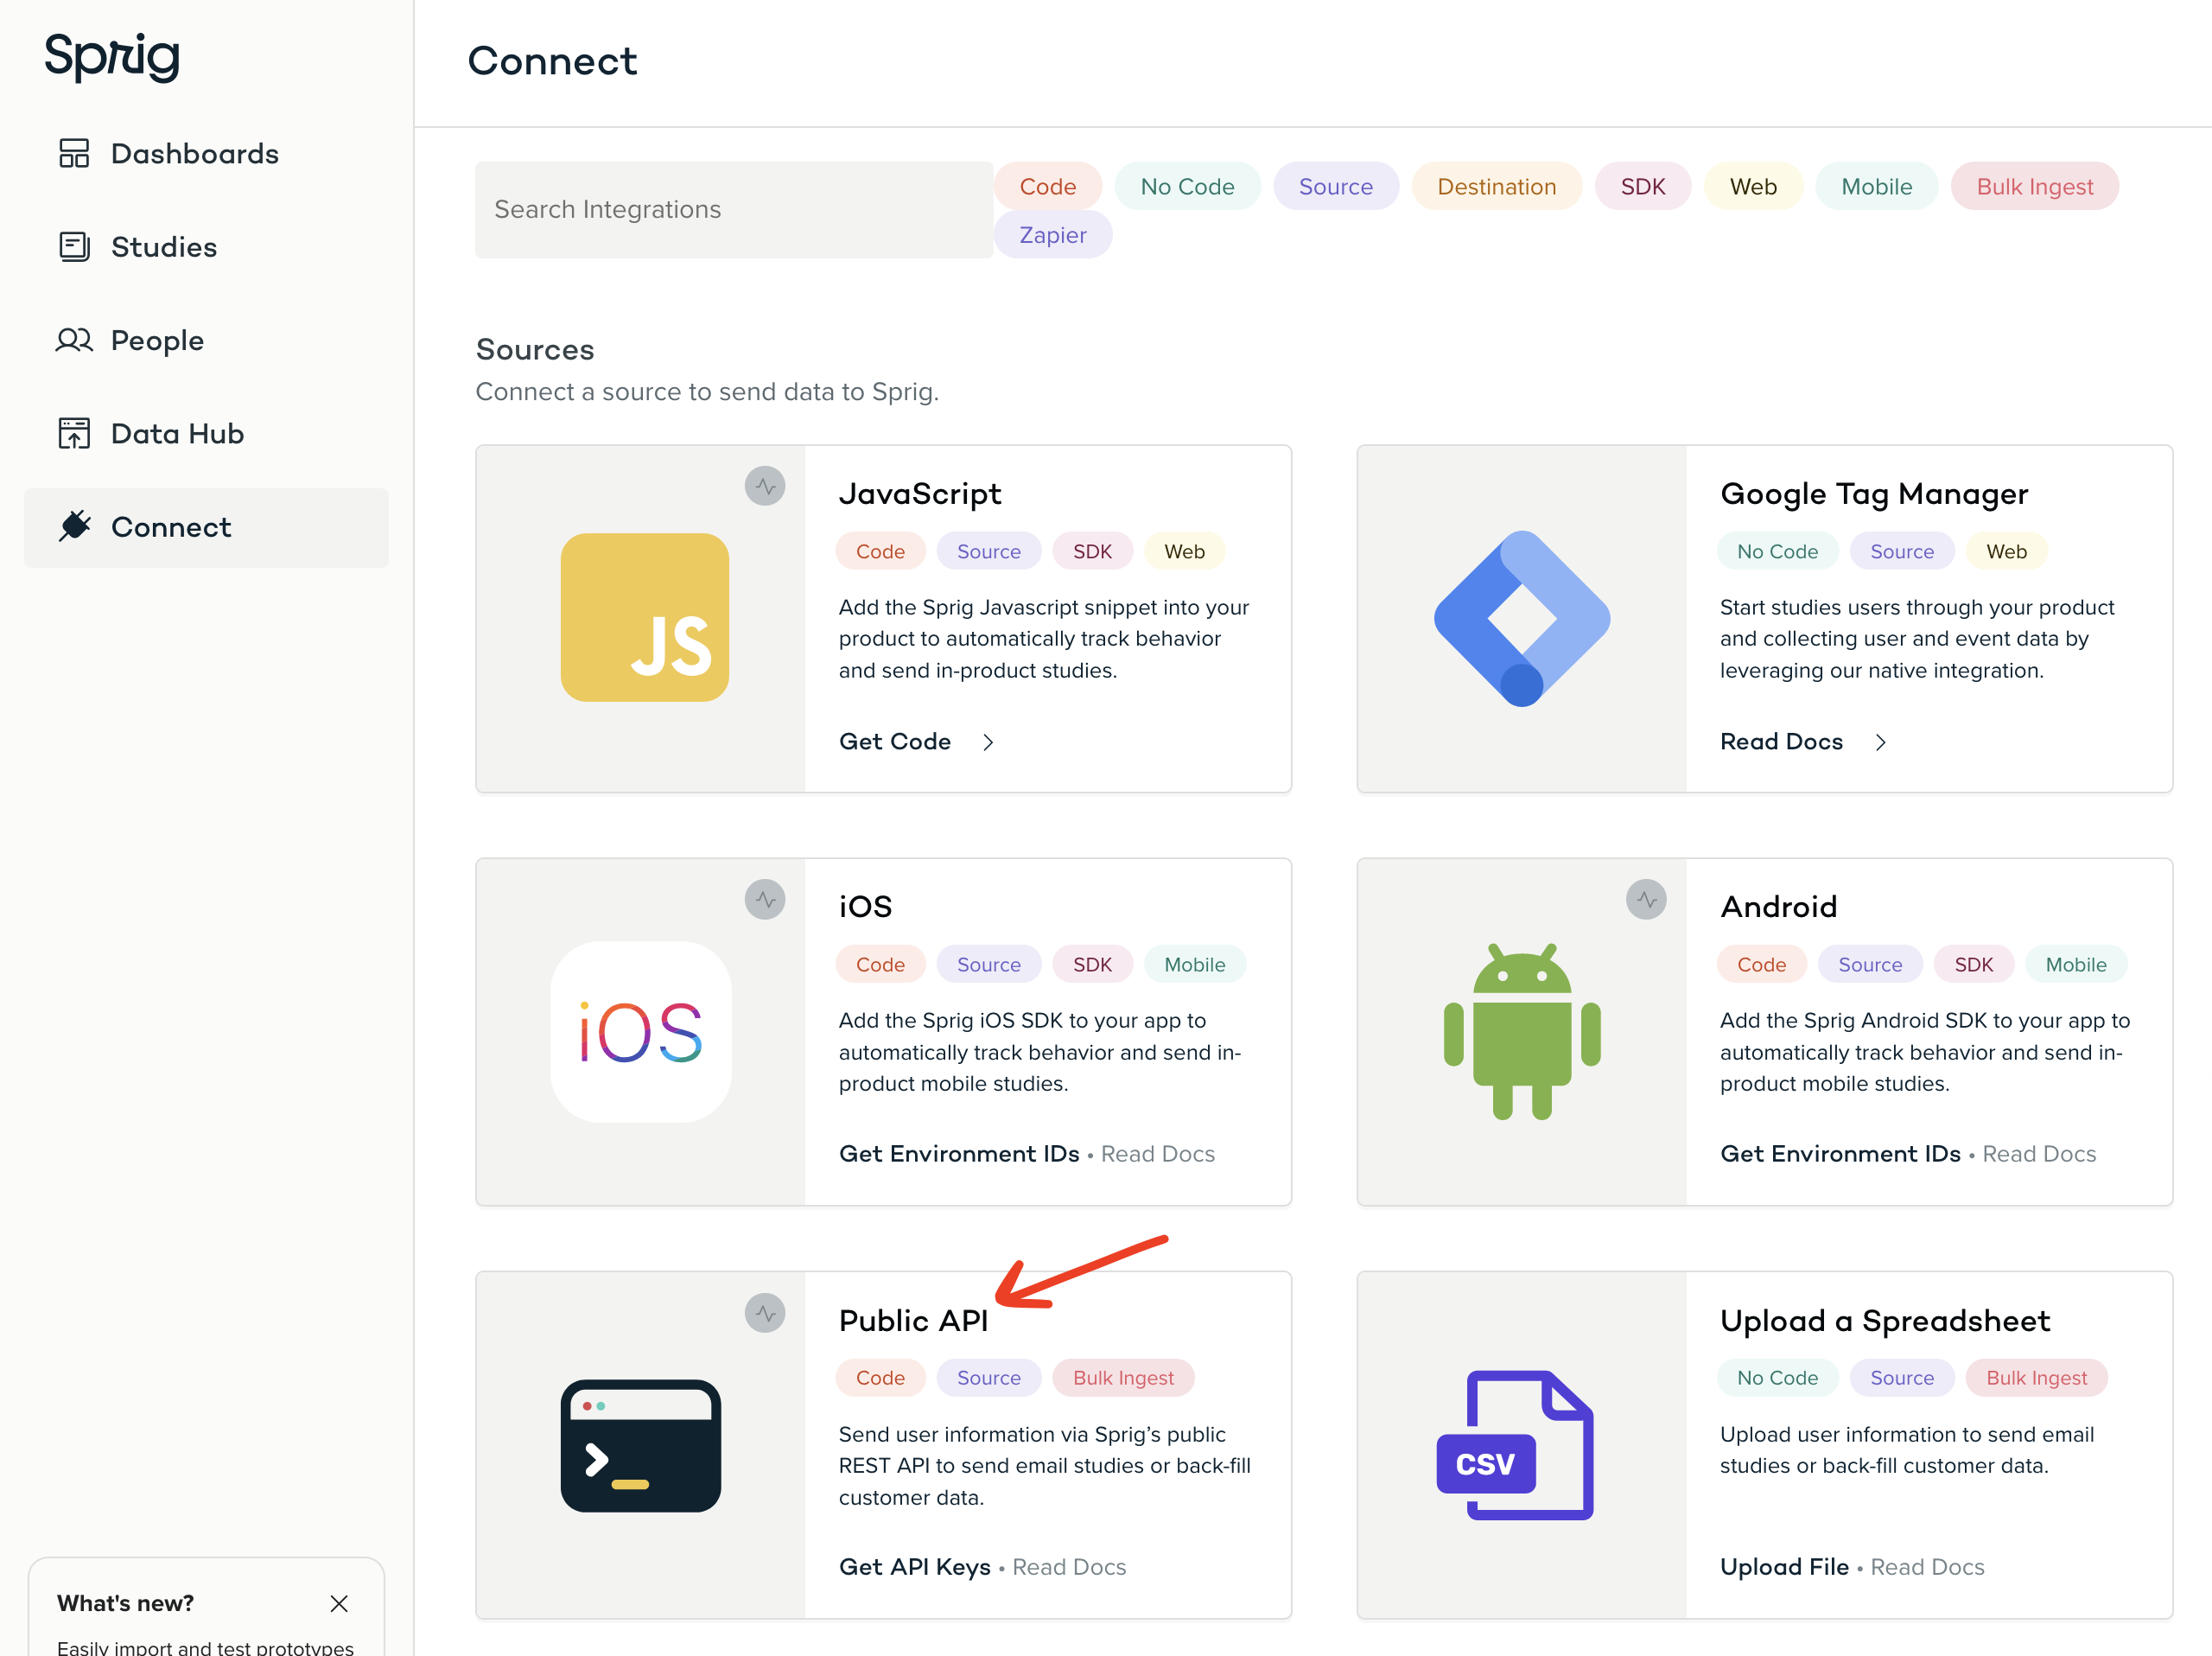The image size is (2212, 1656).
Task: Click the yellow JS logo thumbnail
Action: tap(644, 617)
